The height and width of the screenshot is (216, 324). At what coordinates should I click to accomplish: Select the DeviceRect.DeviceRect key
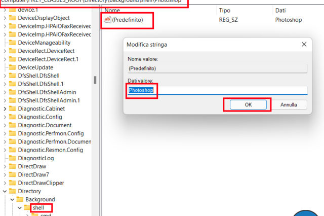pyautogui.click(x=46, y=51)
